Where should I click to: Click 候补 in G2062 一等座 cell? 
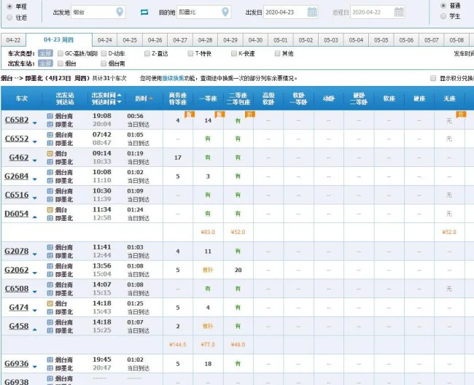tap(208, 270)
